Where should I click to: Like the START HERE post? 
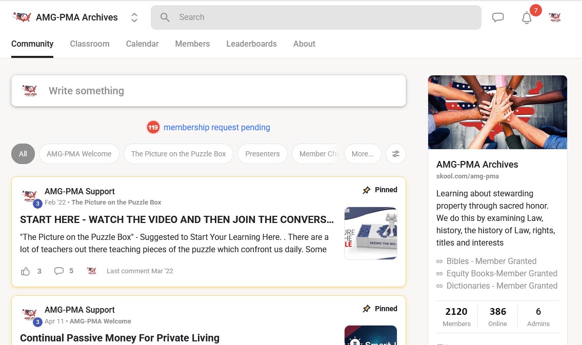click(26, 271)
